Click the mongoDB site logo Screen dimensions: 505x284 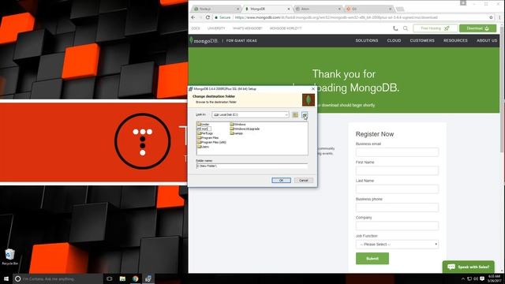[204, 40]
